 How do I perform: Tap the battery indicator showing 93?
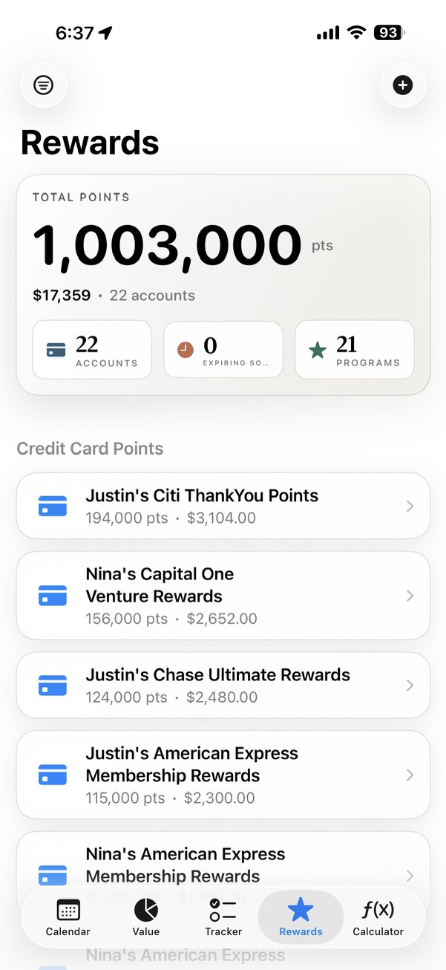(387, 33)
